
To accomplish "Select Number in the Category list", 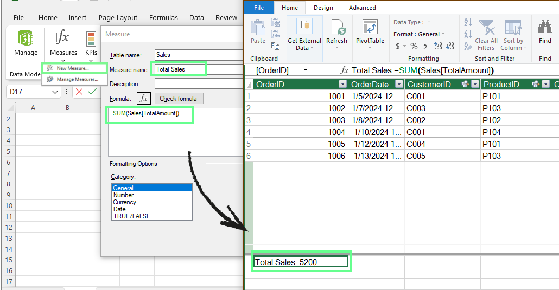I will click(x=152, y=195).
